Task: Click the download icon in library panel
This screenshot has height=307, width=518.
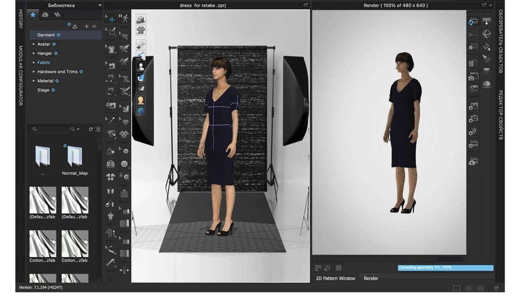Action: tap(75, 26)
